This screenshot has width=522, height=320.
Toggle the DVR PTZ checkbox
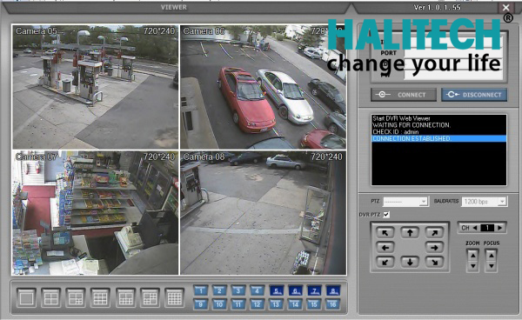386,215
